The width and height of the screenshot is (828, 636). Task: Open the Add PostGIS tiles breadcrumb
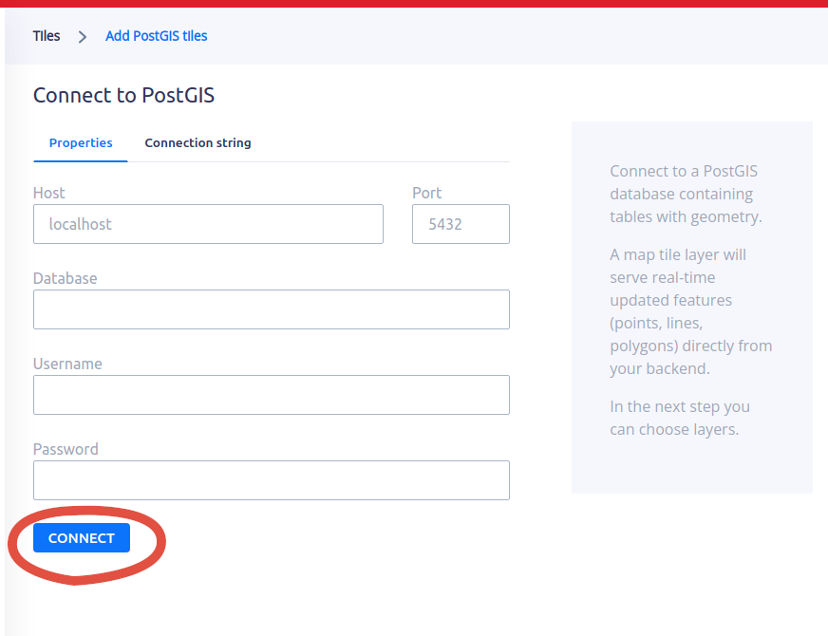[156, 36]
